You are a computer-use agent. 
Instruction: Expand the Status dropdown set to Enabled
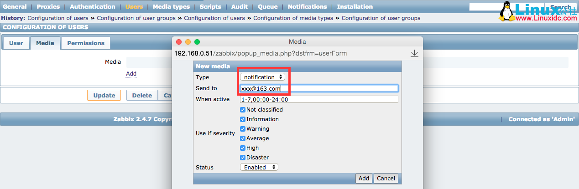point(259,167)
